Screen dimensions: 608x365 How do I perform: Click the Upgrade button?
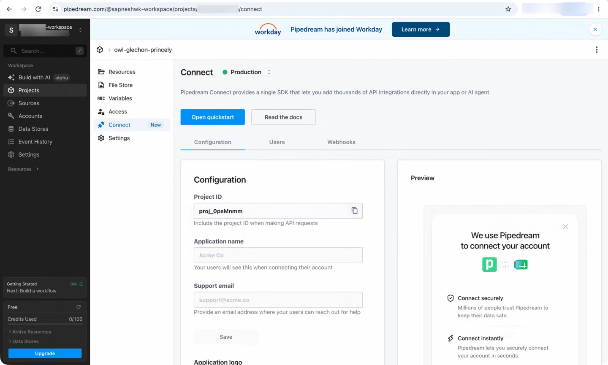45,354
